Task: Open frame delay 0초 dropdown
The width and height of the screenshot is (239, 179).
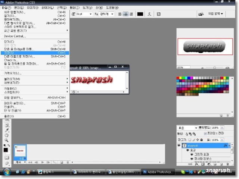Action: coord(22,158)
